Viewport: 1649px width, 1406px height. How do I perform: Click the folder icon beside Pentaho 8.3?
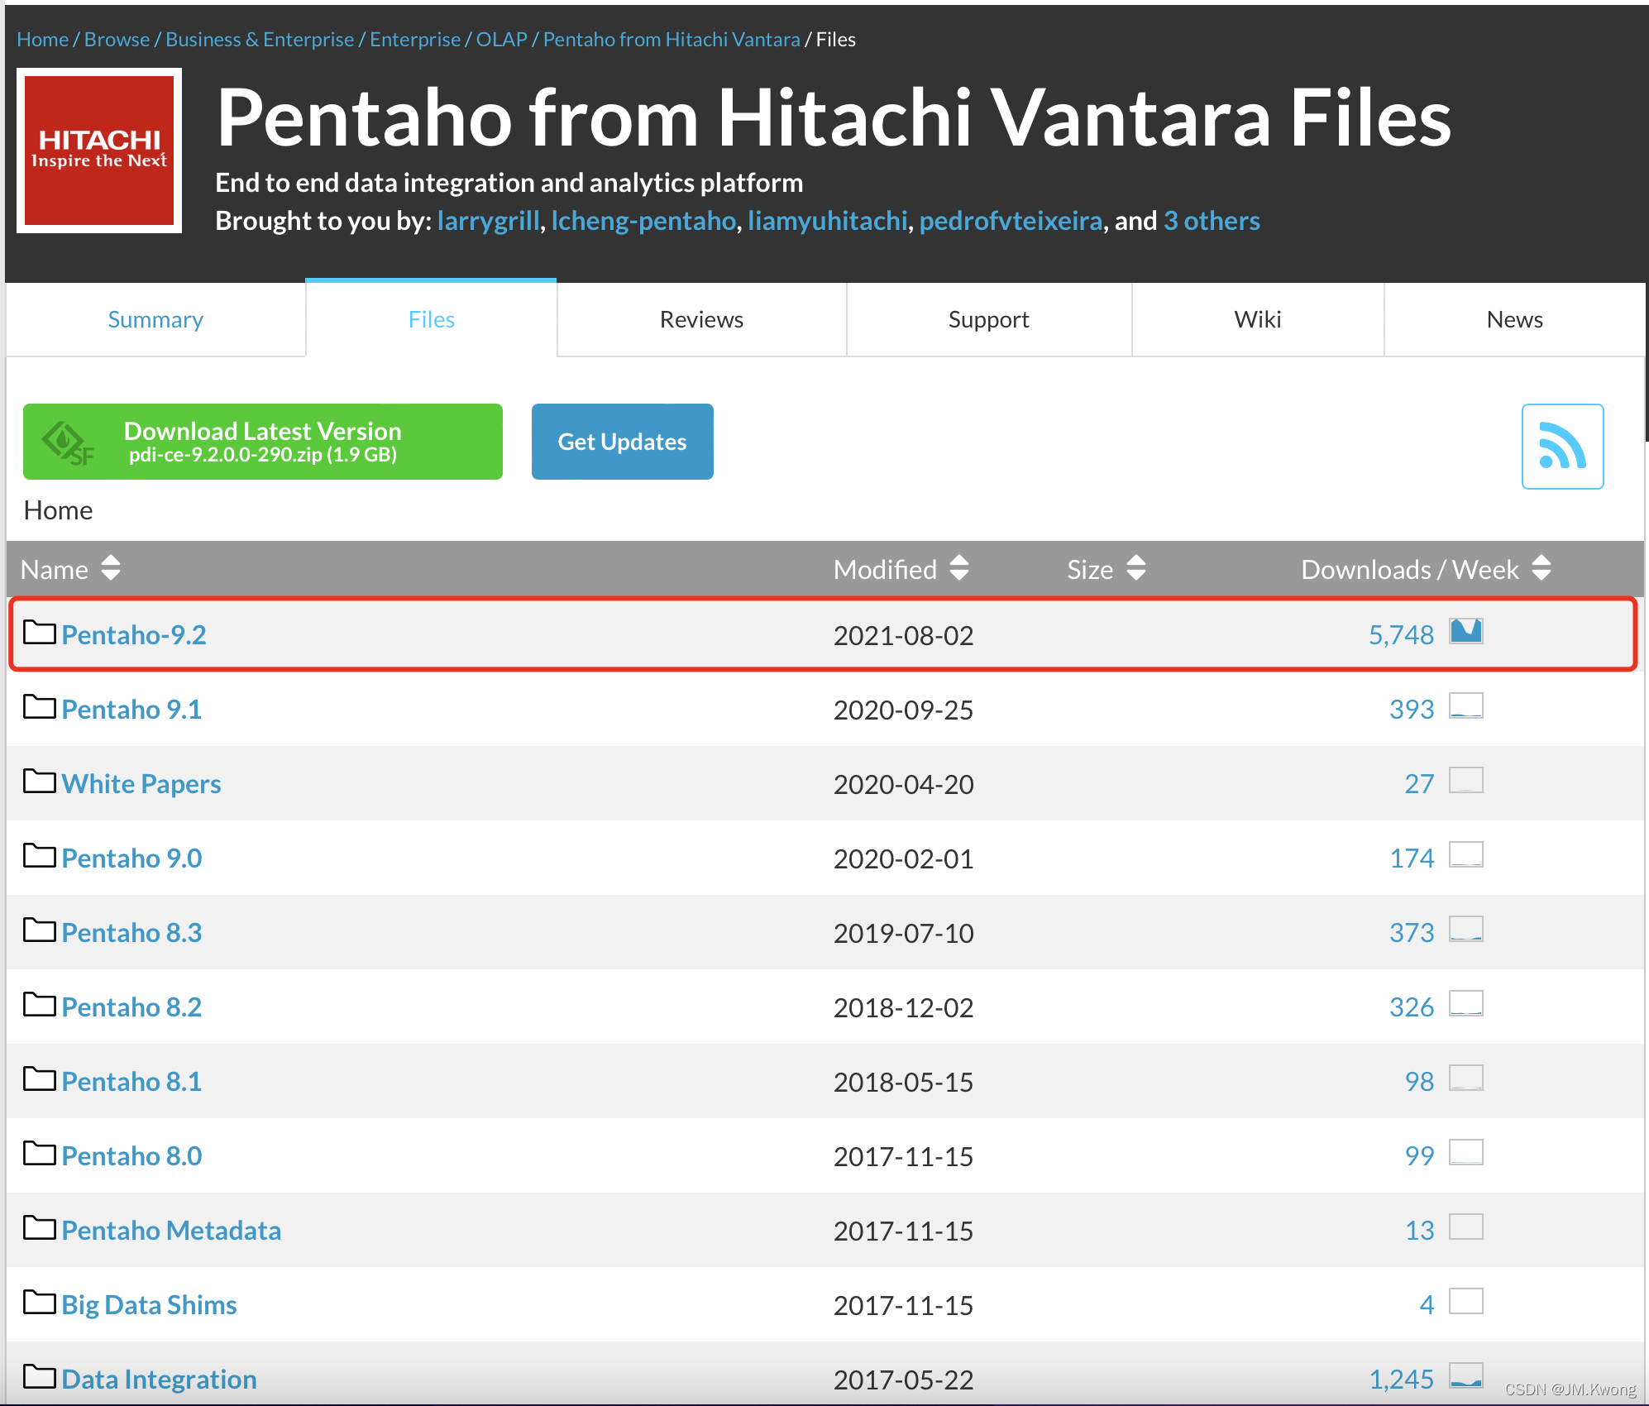39,930
